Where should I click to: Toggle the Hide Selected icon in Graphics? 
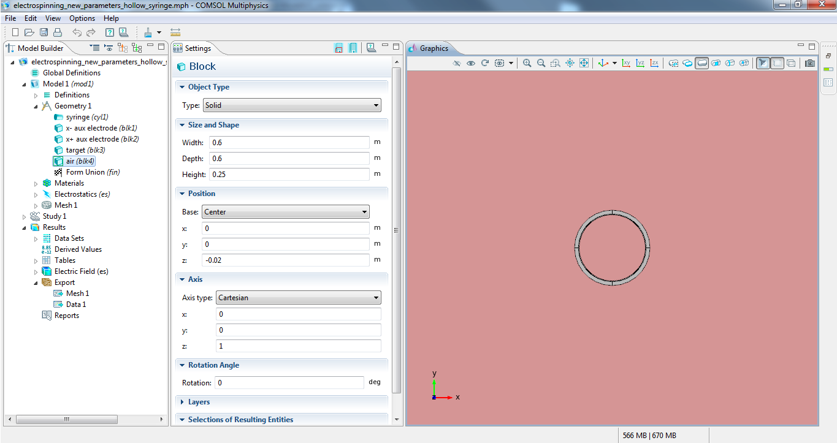click(456, 63)
